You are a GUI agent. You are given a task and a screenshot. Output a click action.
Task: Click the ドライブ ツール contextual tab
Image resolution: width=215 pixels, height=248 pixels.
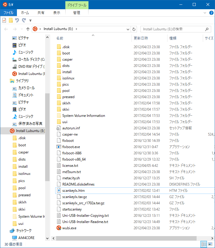click(x=77, y=5)
